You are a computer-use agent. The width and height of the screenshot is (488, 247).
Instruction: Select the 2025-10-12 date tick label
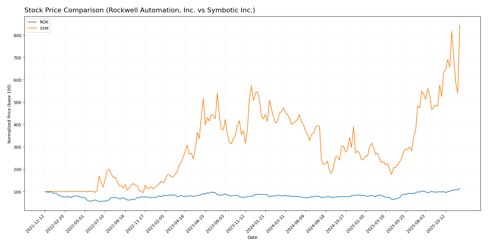437,223
